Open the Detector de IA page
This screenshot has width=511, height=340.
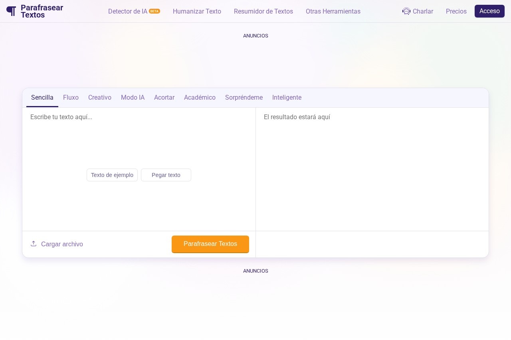tap(128, 11)
